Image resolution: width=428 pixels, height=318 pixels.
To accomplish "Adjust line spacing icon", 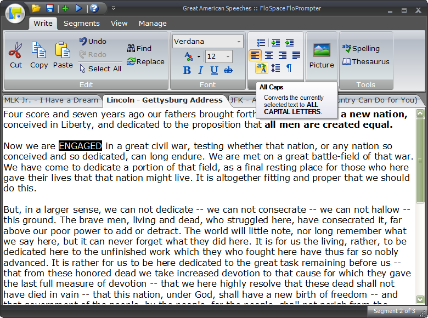I will coord(275,68).
